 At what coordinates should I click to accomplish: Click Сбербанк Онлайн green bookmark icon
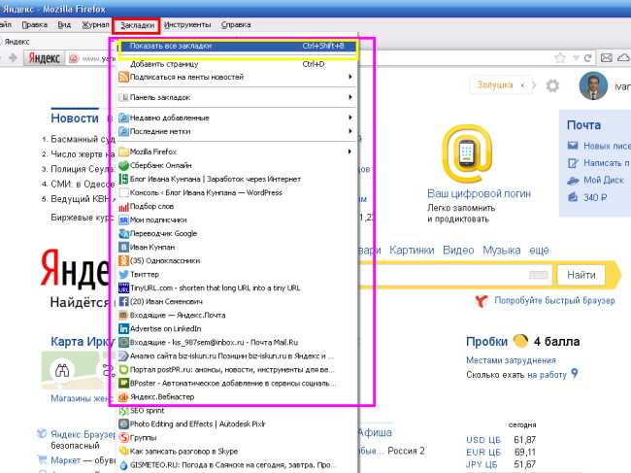pos(123,165)
